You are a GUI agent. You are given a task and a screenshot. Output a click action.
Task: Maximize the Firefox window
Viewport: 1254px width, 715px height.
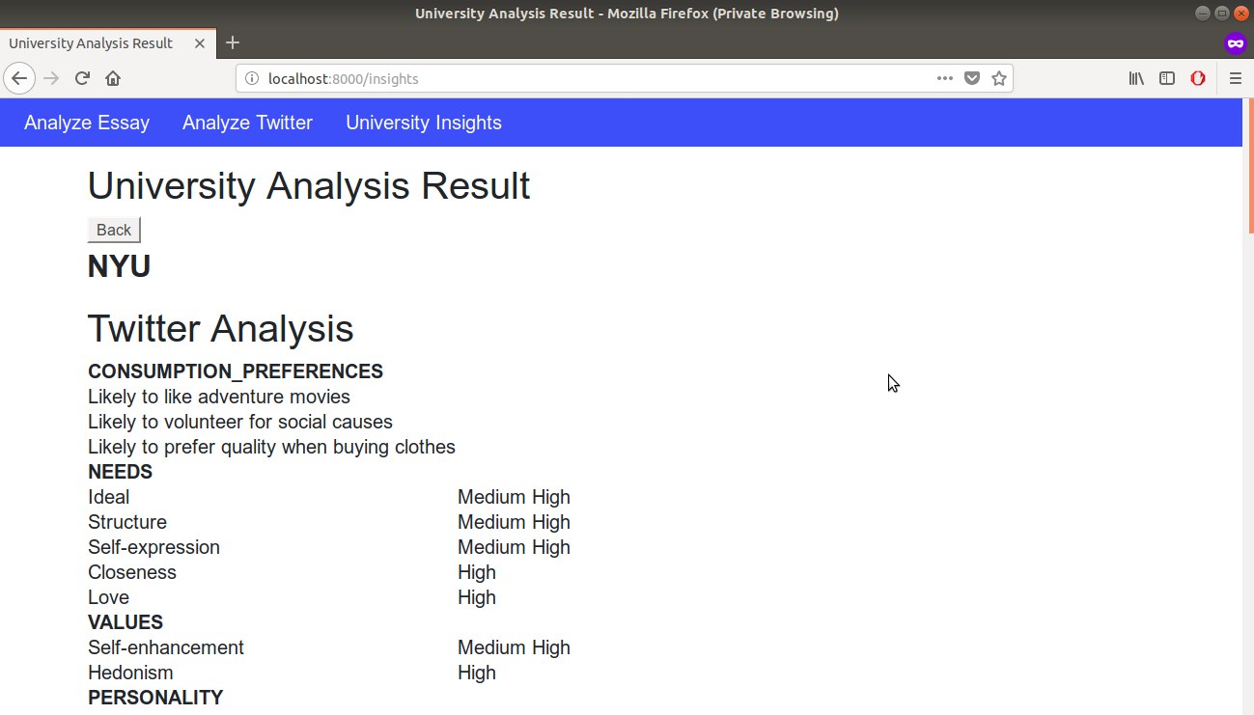1221,14
